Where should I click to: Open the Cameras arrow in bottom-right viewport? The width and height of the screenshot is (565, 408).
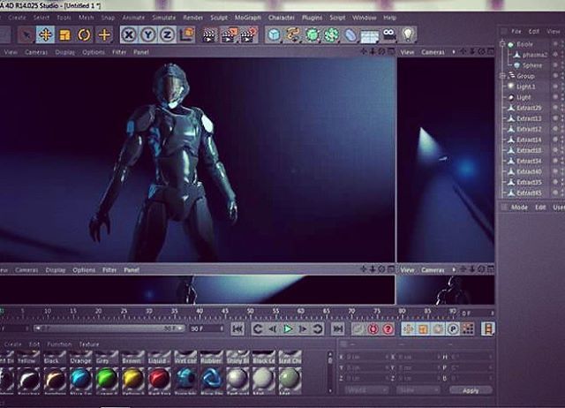pos(454,269)
